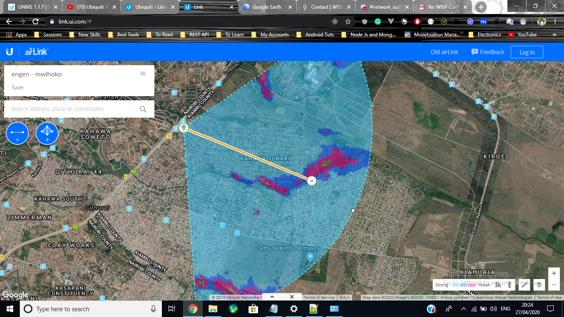Screen dimensions: 564x317
Task: Open the Sessions bookmark folder
Action: 48,35
